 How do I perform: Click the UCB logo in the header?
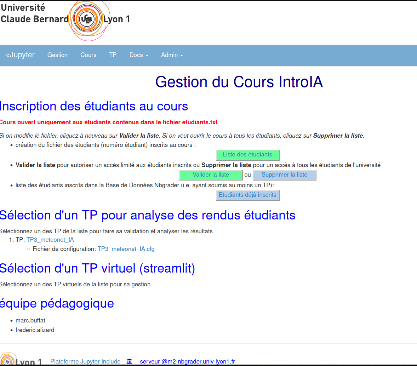(x=87, y=19)
